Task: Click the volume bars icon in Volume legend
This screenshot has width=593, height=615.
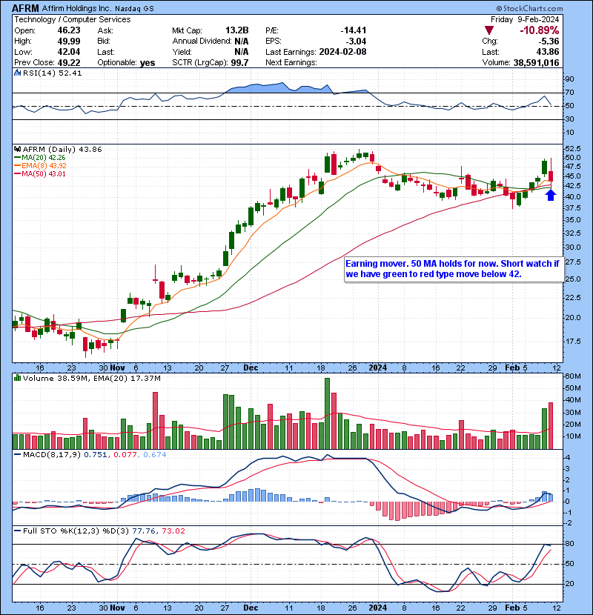Action: click(17, 378)
